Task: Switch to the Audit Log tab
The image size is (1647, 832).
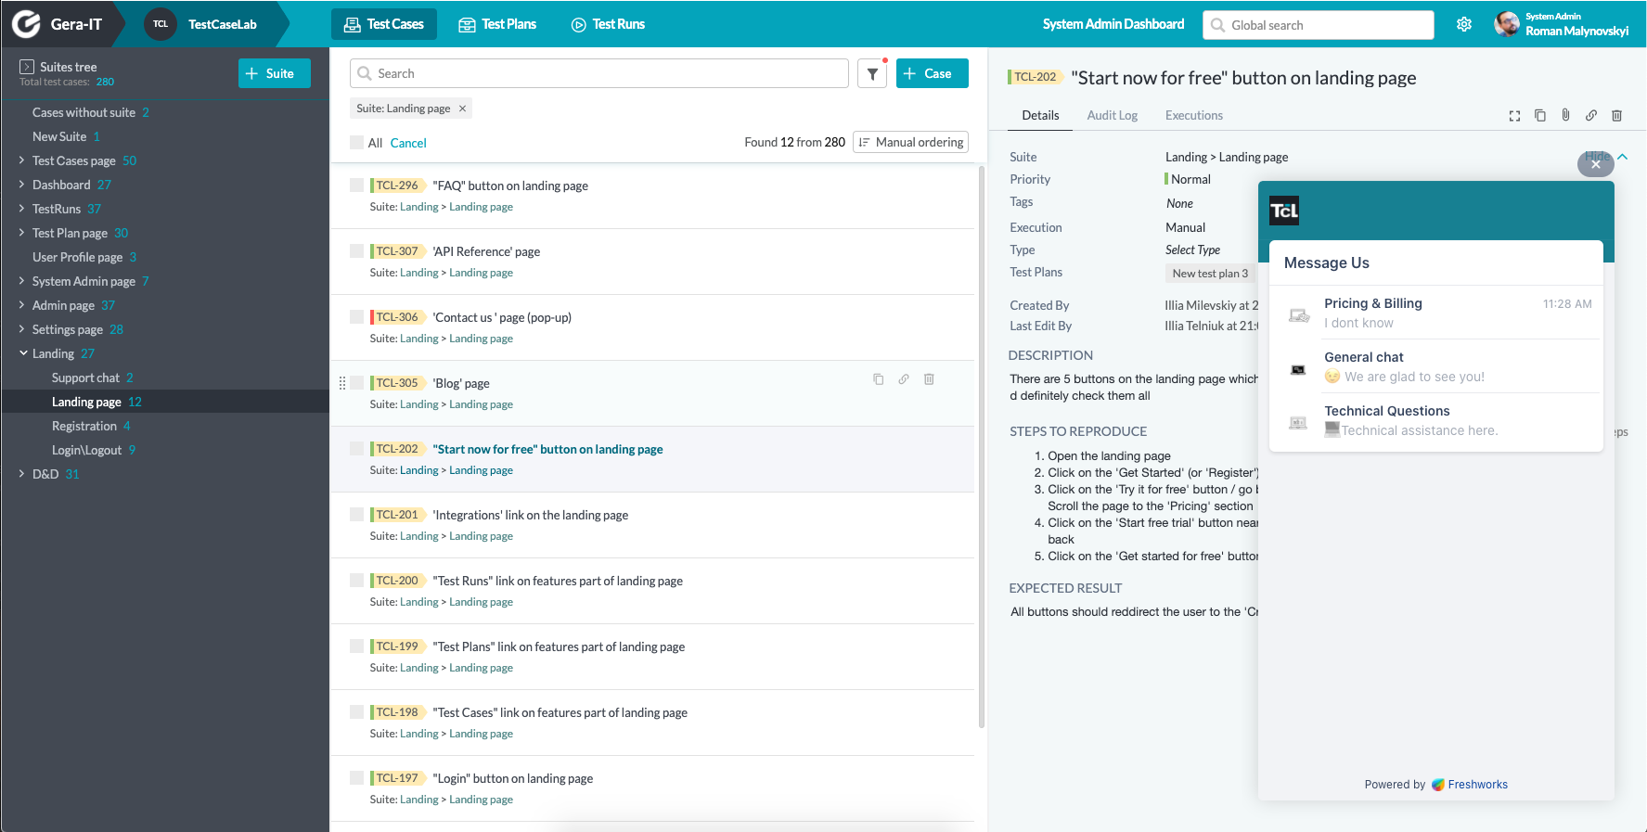Action: click(1112, 116)
